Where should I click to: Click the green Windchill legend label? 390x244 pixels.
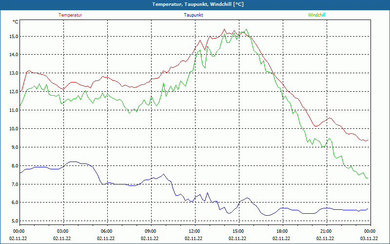coord(316,15)
